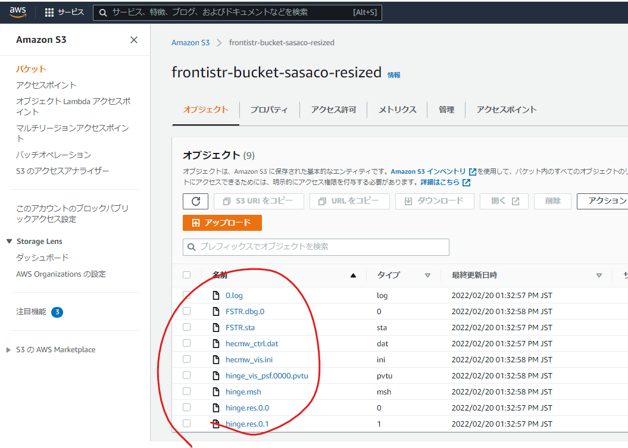Open AWS Organizations の設定 in sidebar
The width and height of the screenshot is (628, 448).
point(61,274)
